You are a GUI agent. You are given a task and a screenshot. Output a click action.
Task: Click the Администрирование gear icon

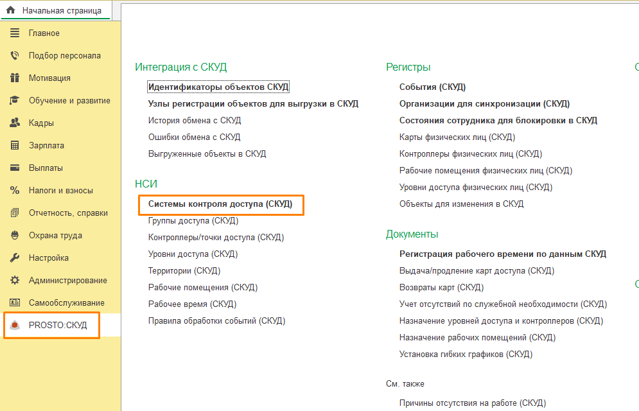click(15, 280)
